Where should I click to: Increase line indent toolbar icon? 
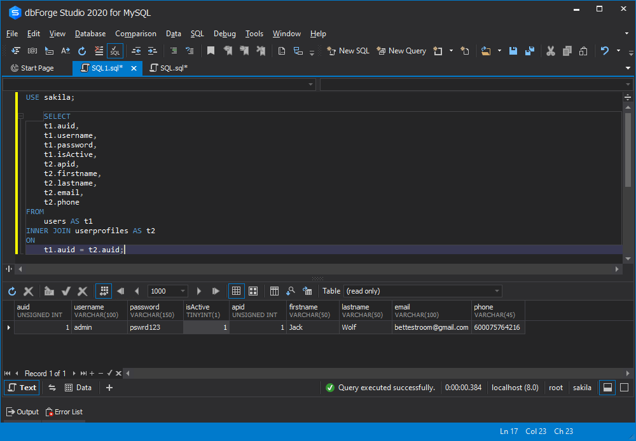[x=152, y=51]
